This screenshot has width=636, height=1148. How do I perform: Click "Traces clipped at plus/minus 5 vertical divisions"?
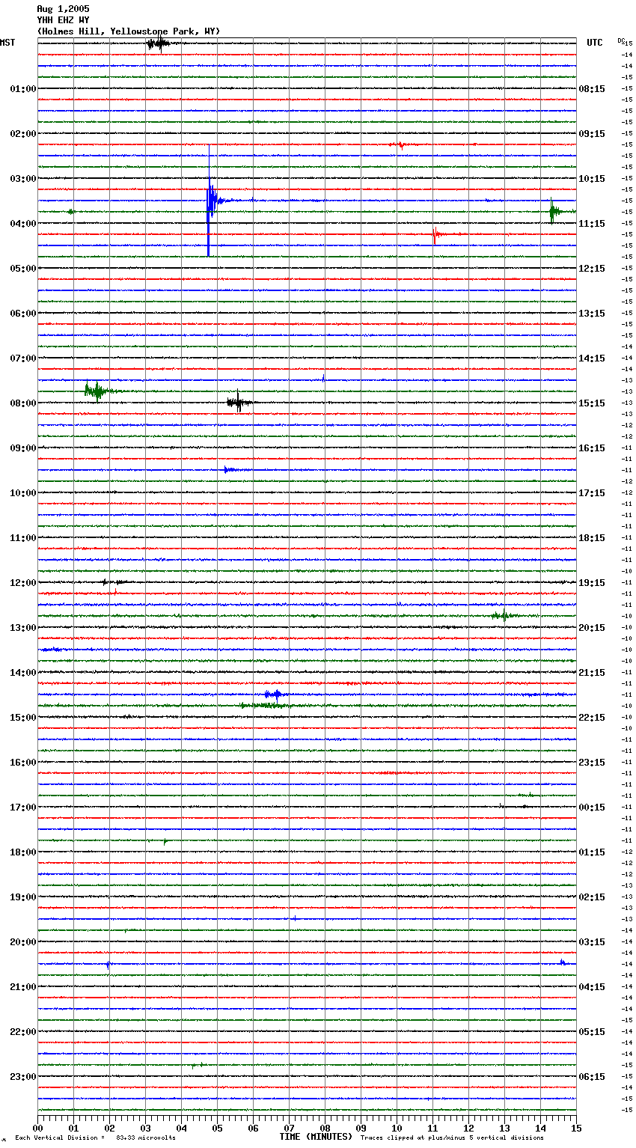pos(452,1138)
